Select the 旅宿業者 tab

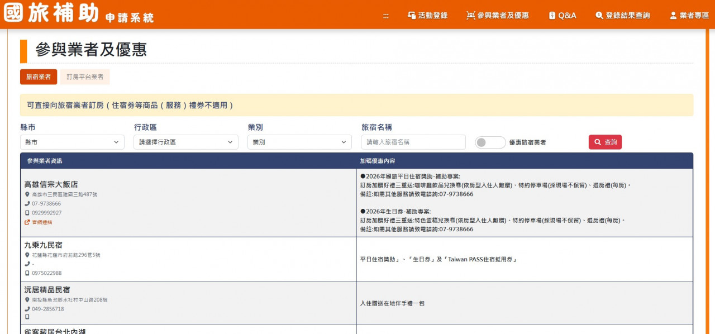[39, 77]
